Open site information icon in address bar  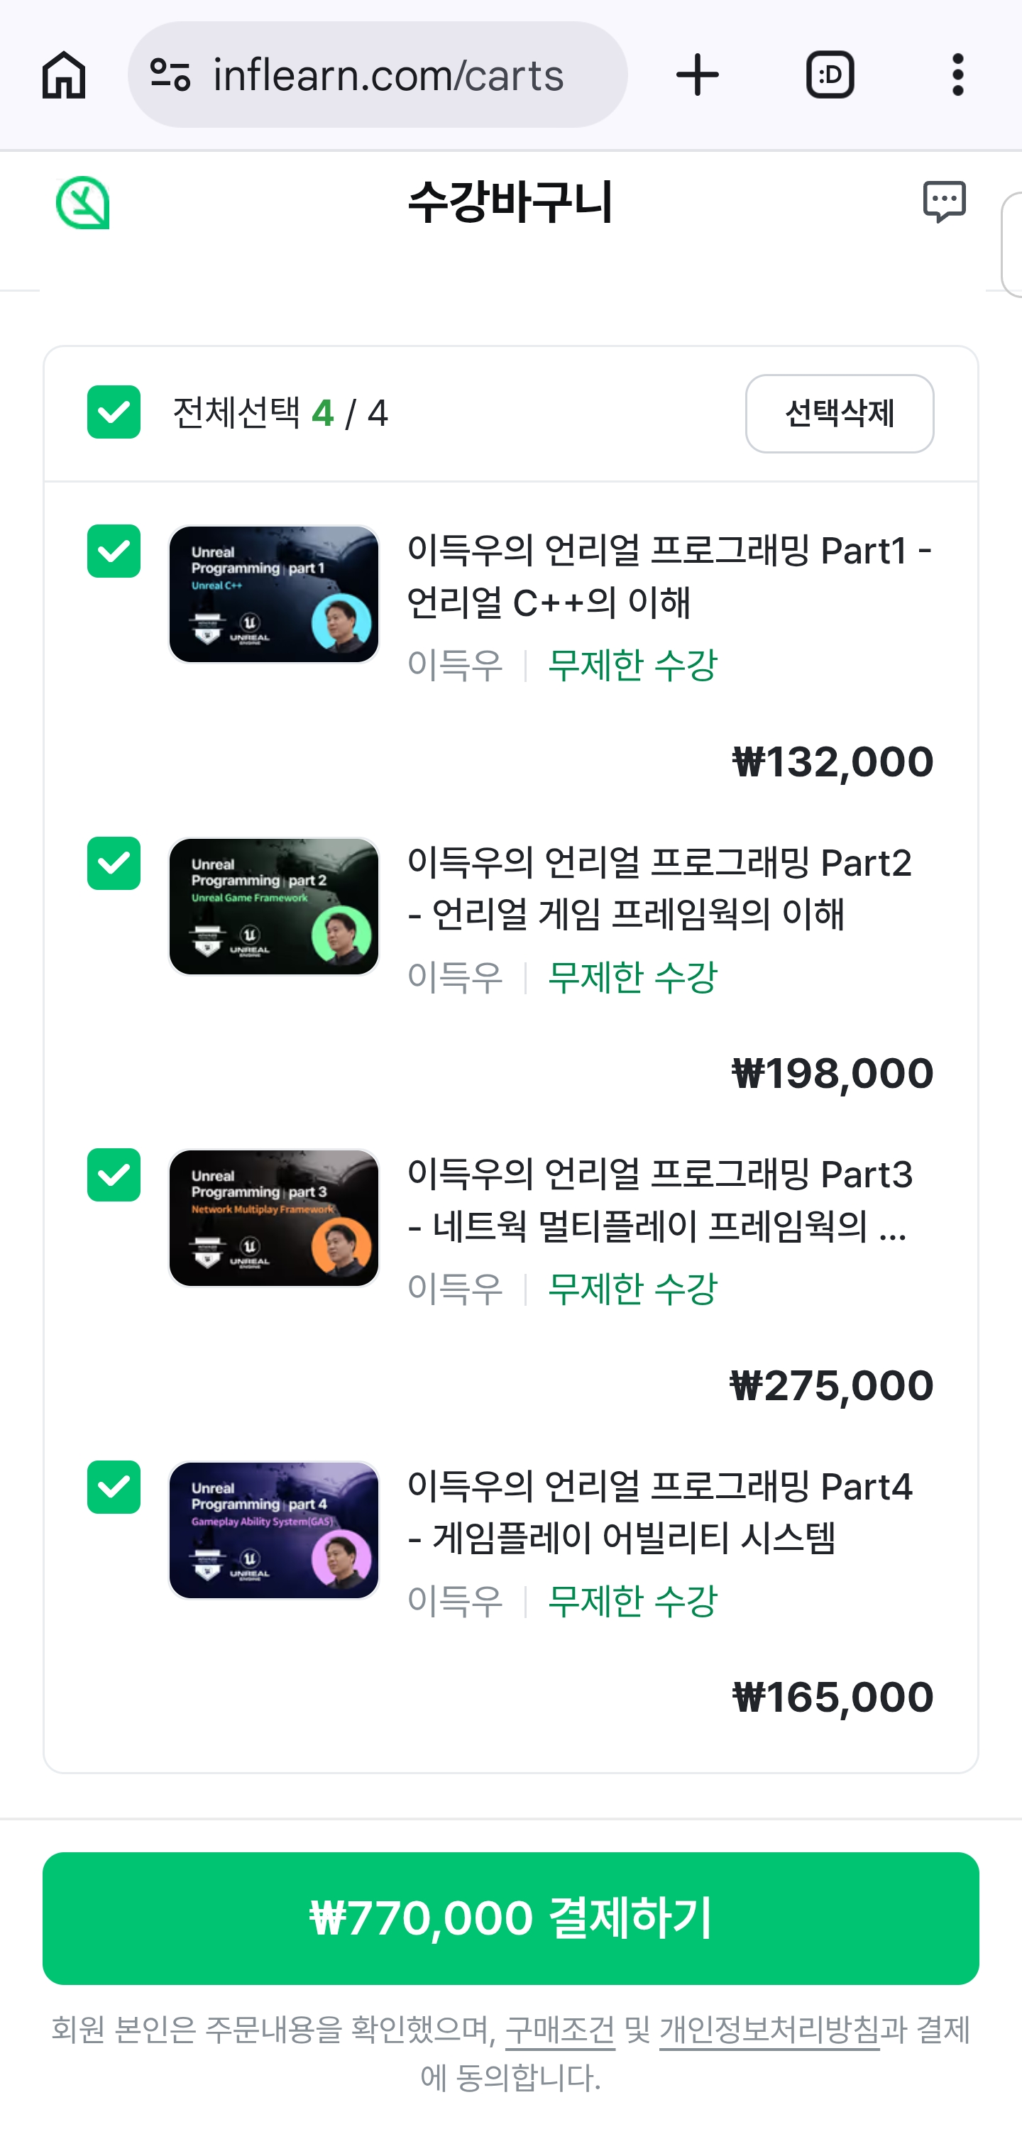pyautogui.click(x=170, y=75)
